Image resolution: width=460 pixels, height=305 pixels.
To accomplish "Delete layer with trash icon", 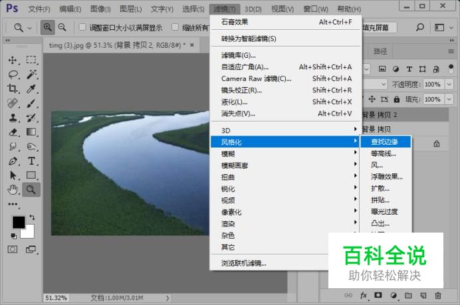I will pyautogui.click(x=437, y=295).
